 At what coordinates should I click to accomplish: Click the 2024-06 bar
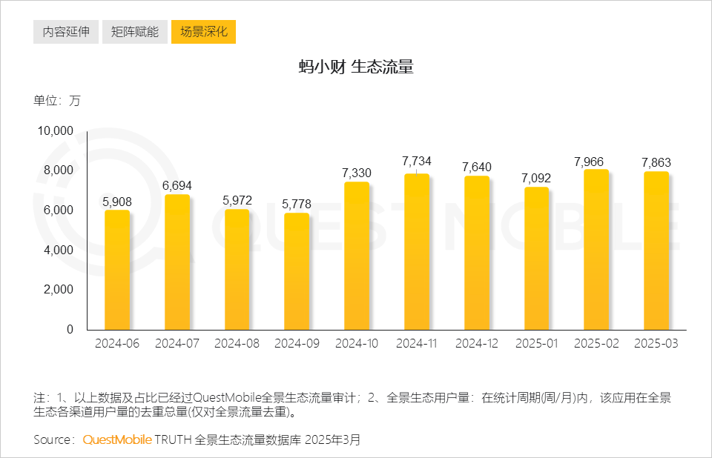pyautogui.click(x=117, y=270)
